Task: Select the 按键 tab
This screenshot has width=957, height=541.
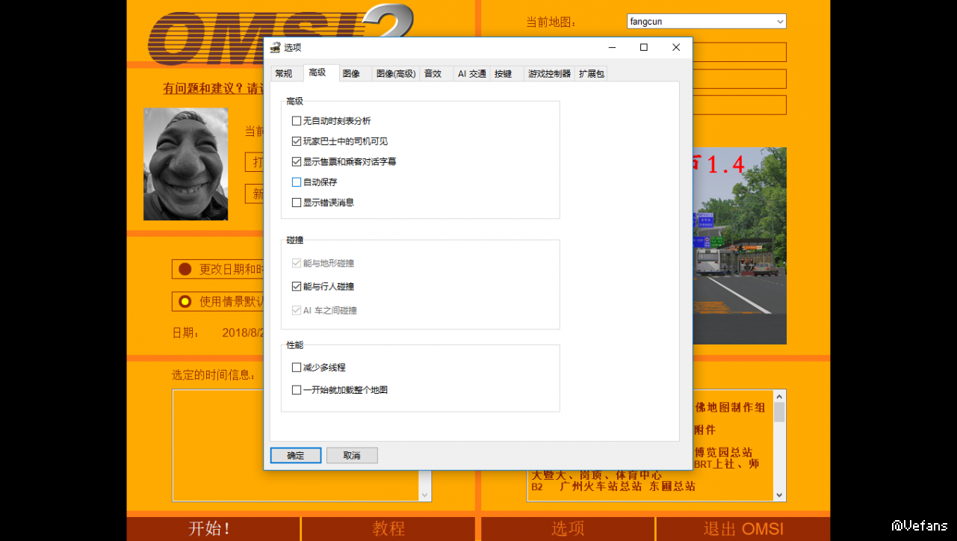Action: click(504, 73)
